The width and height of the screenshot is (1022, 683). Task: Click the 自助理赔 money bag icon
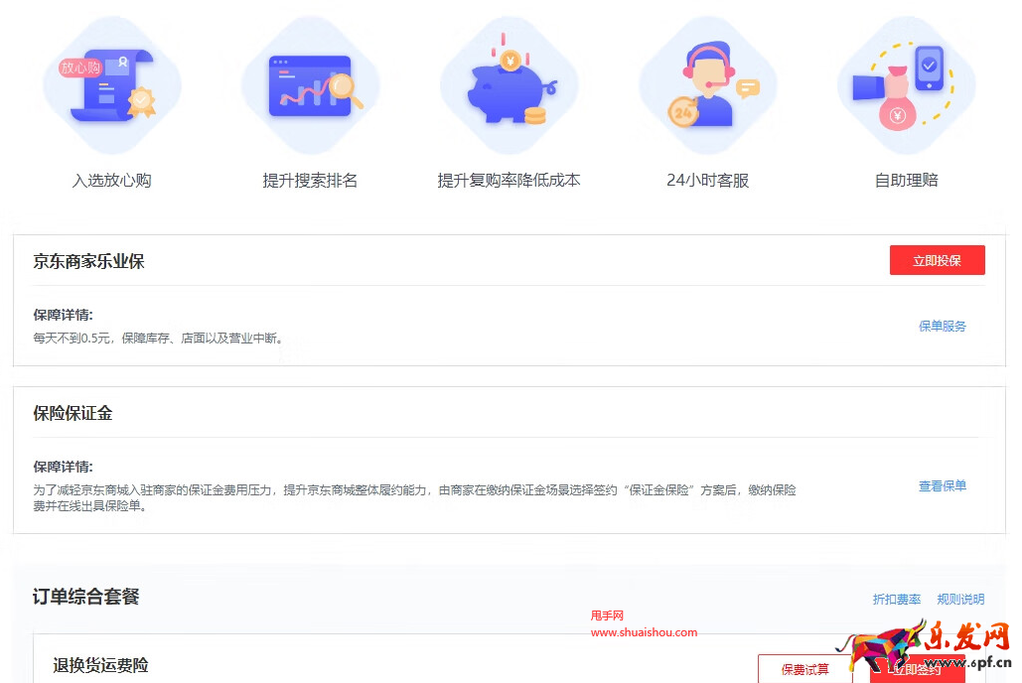907,85
